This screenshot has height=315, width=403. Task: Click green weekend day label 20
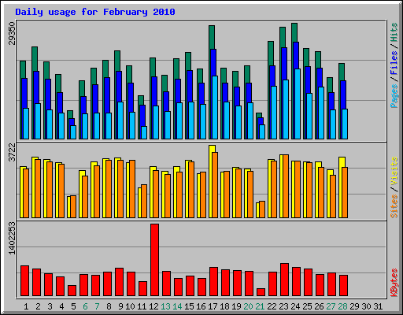pos(248,306)
